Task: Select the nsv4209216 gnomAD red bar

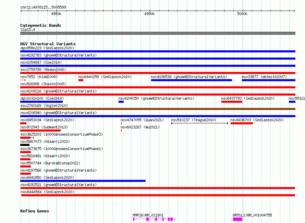Action: (158, 95)
